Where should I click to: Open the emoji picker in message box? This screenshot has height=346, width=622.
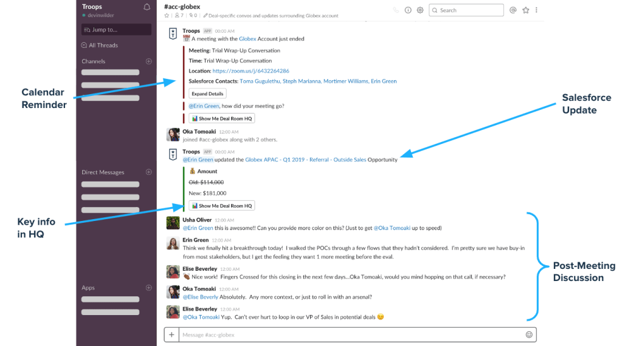tap(529, 334)
